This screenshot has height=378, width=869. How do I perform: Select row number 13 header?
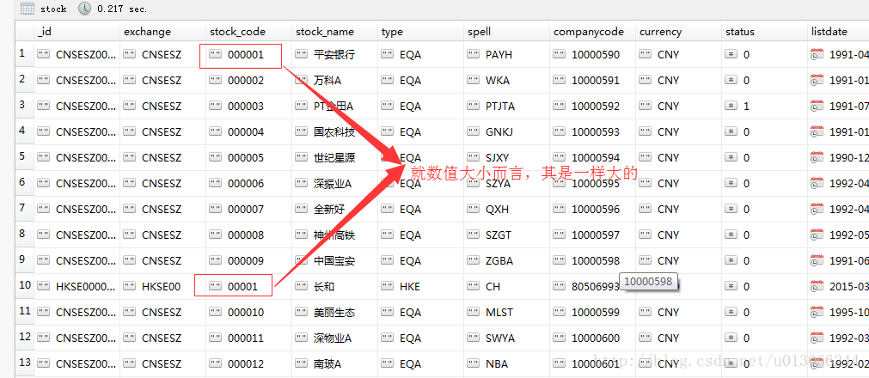pos(24,363)
